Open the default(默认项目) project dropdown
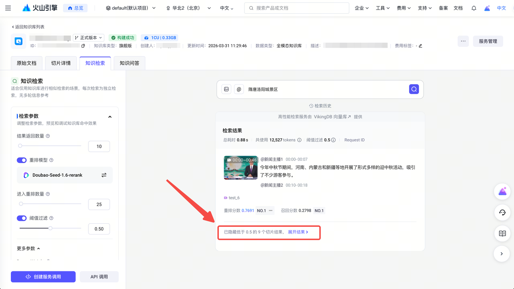 pos(131,8)
